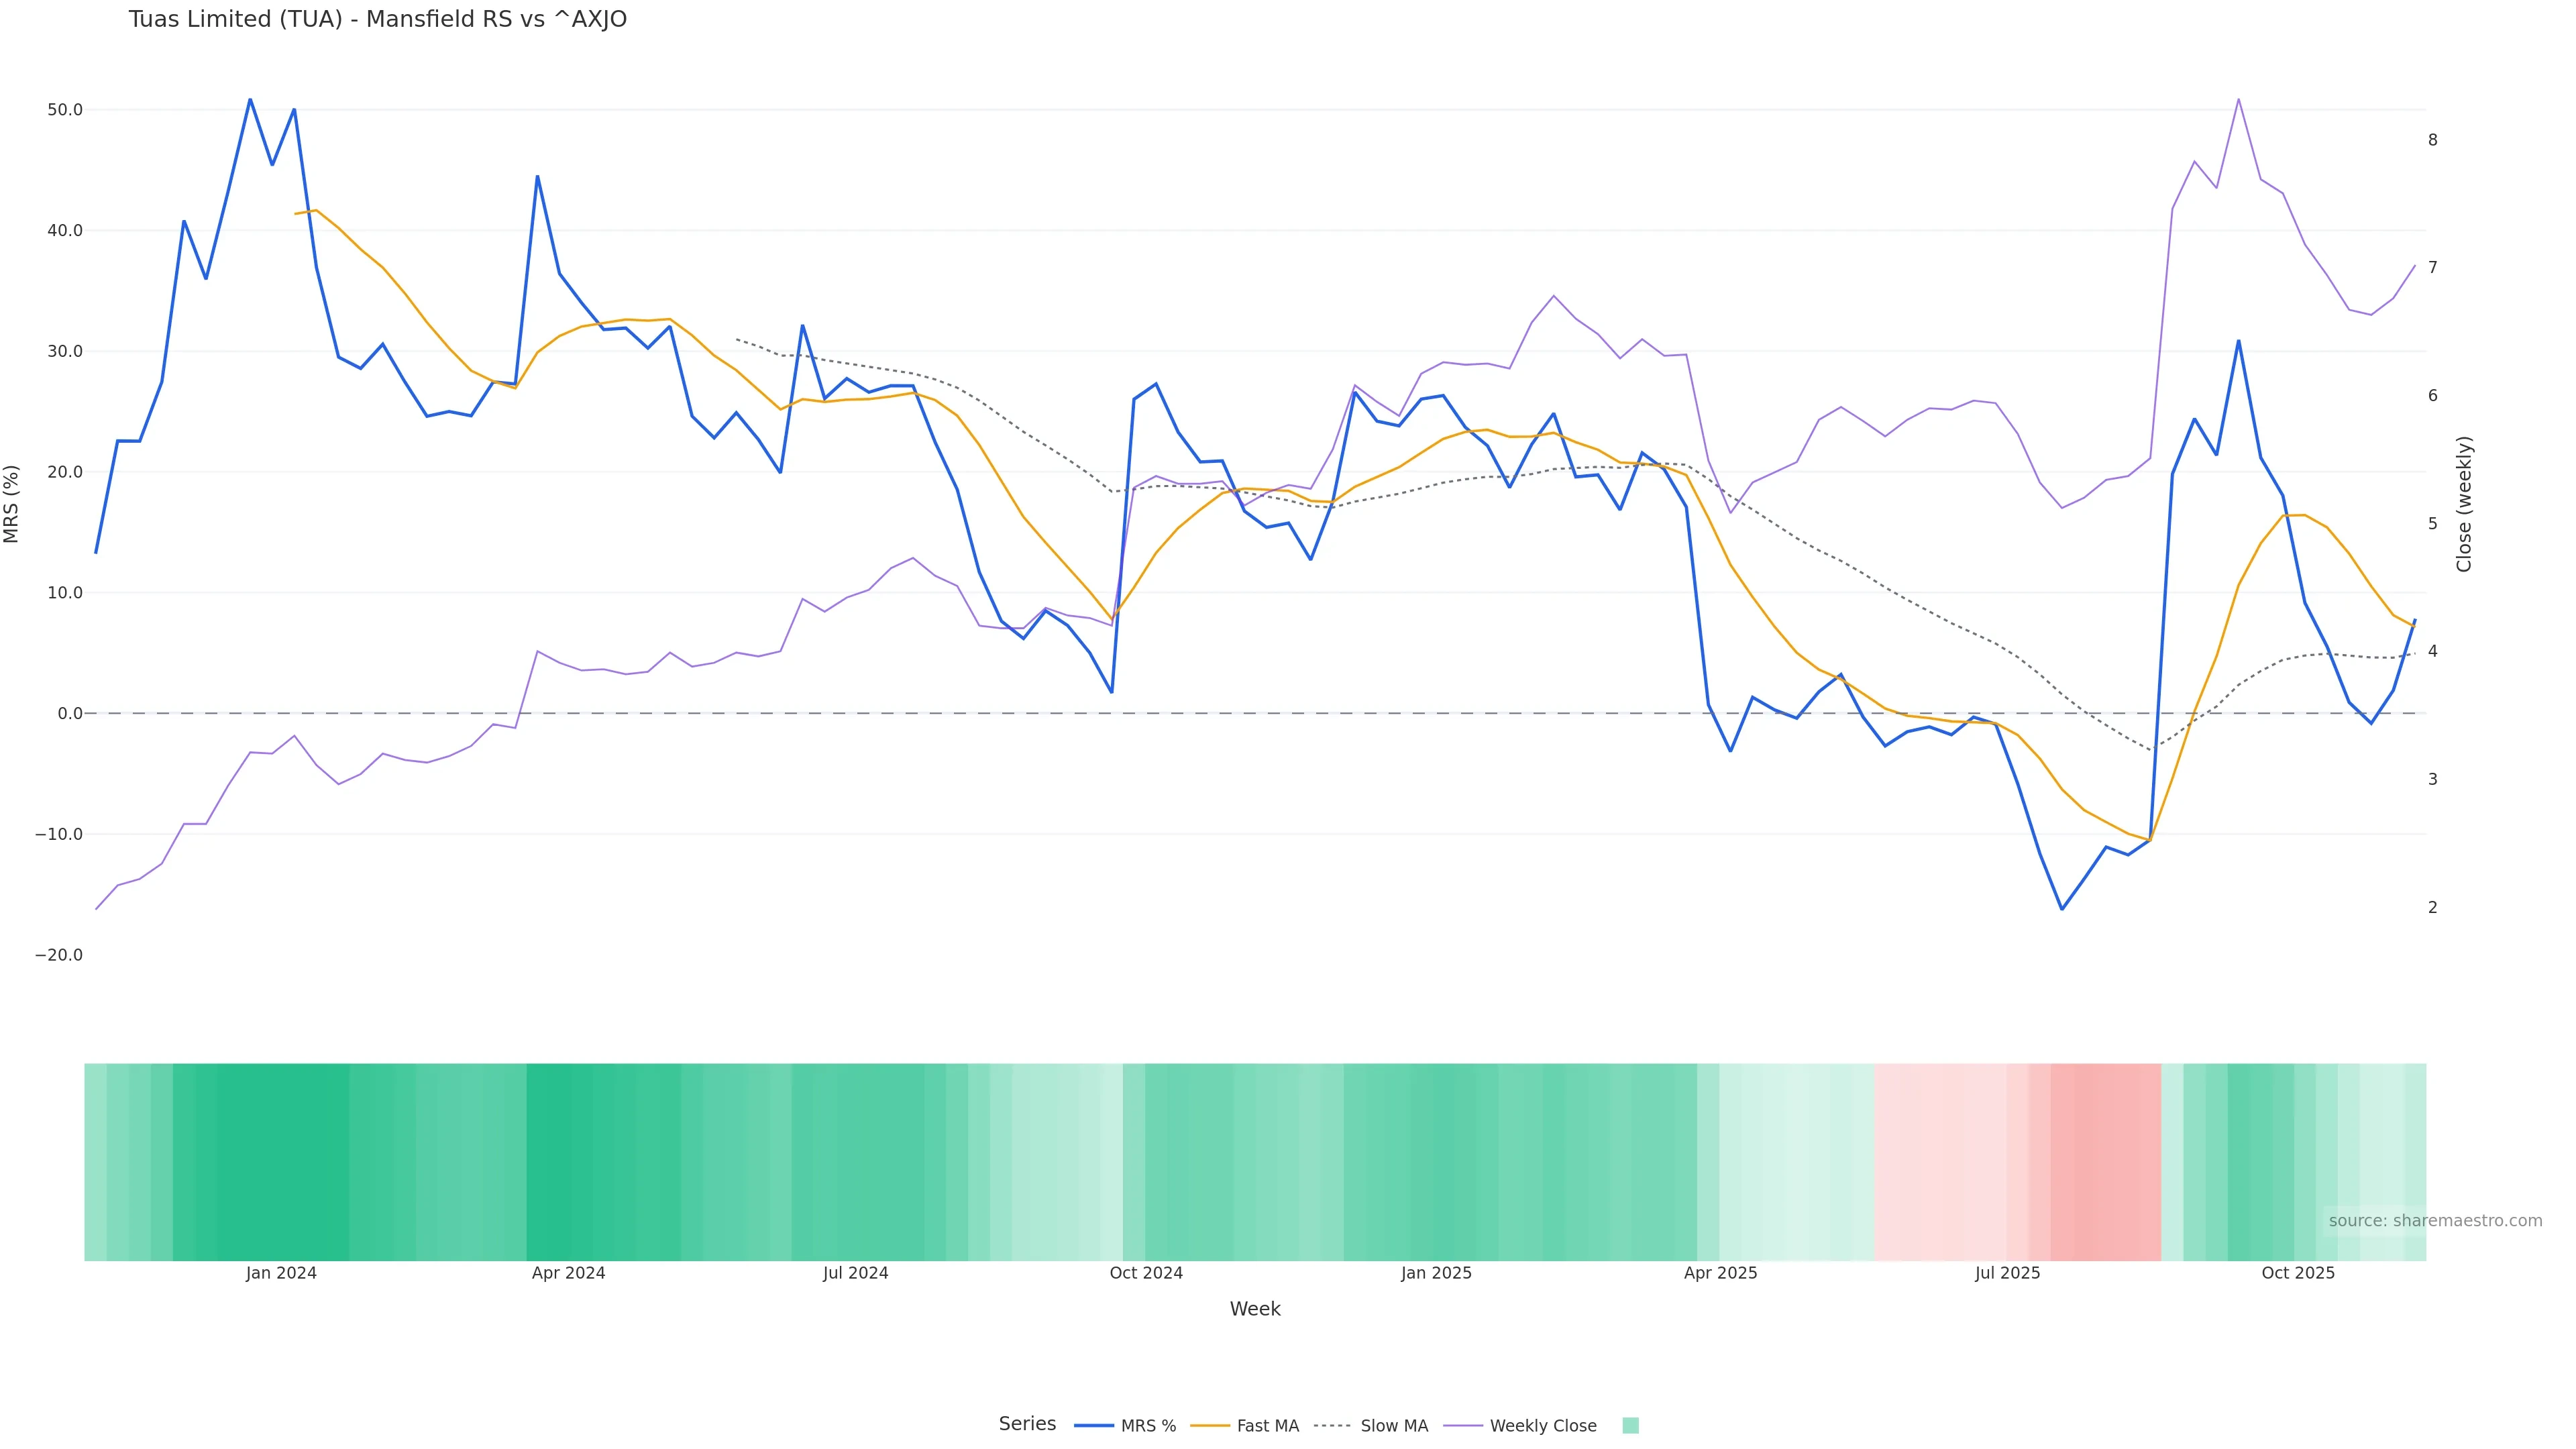This screenshot has width=2576, height=1449.
Task: Hide the Weekly Close legend series
Action: [1542, 1426]
